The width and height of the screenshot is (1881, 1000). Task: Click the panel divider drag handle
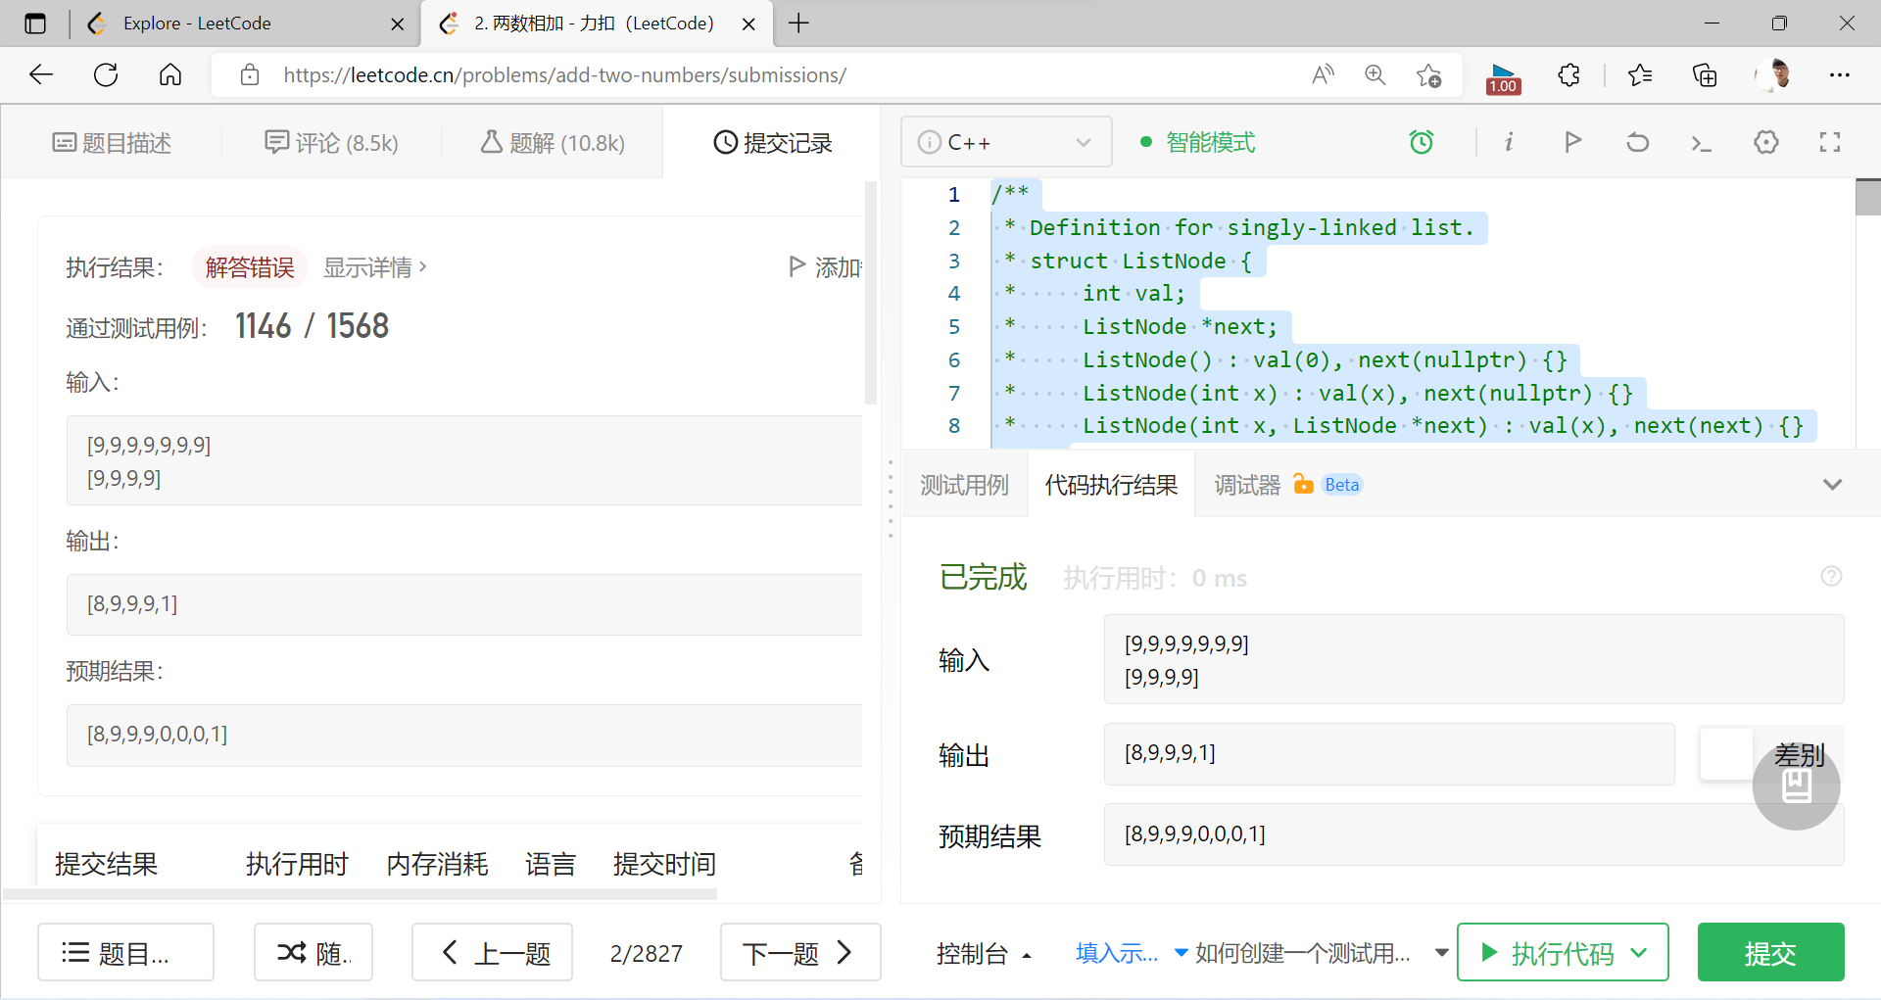pos(891,499)
